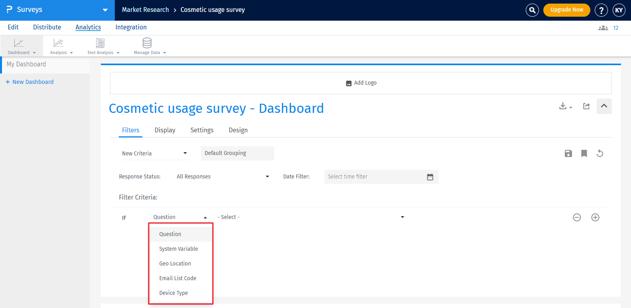Click the bookmark filter icon
This screenshot has width=631, height=308.
click(x=584, y=153)
